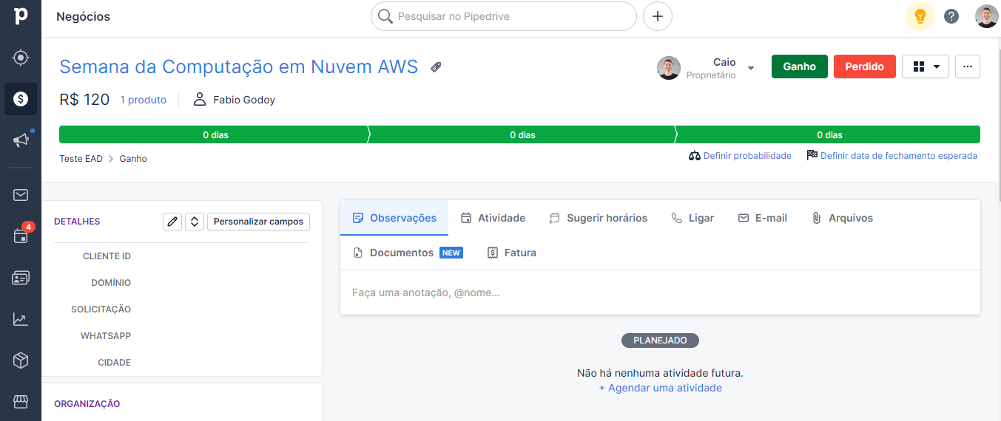This screenshot has height=421, width=1001.
Task: Switch to the Arquivos tab
Action: [x=843, y=218]
